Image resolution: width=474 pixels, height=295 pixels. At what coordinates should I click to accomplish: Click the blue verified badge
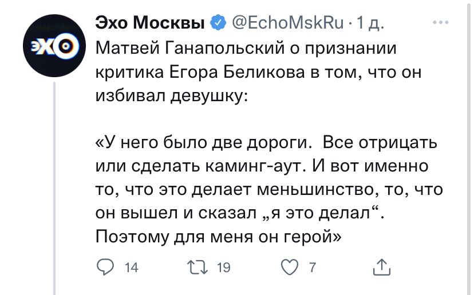(218, 24)
